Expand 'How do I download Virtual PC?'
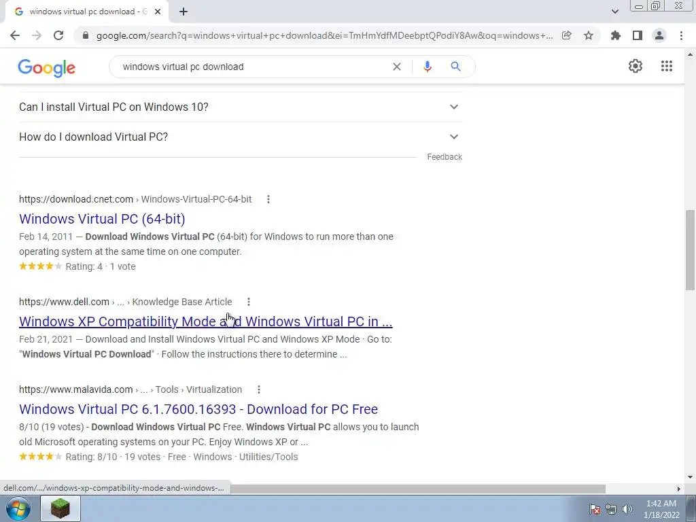This screenshot has height=522, width=696. 240,137
